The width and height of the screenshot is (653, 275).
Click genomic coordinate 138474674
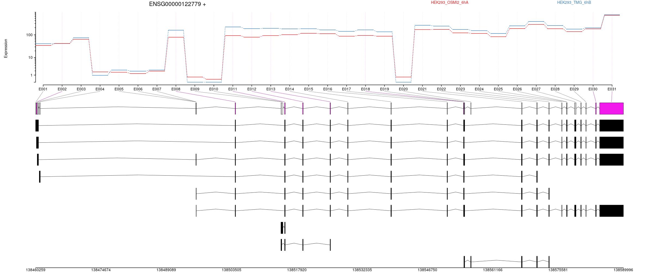[101, 270]
